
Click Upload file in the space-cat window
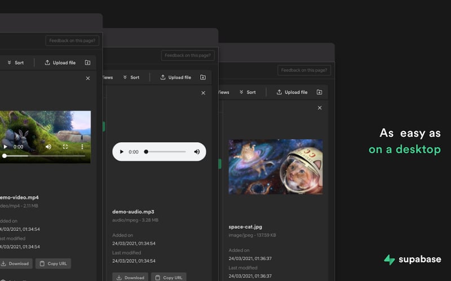coord(292,92)
